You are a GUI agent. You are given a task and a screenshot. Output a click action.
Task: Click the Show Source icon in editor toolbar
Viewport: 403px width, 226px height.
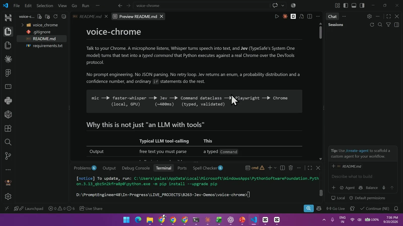coord(301,17)
